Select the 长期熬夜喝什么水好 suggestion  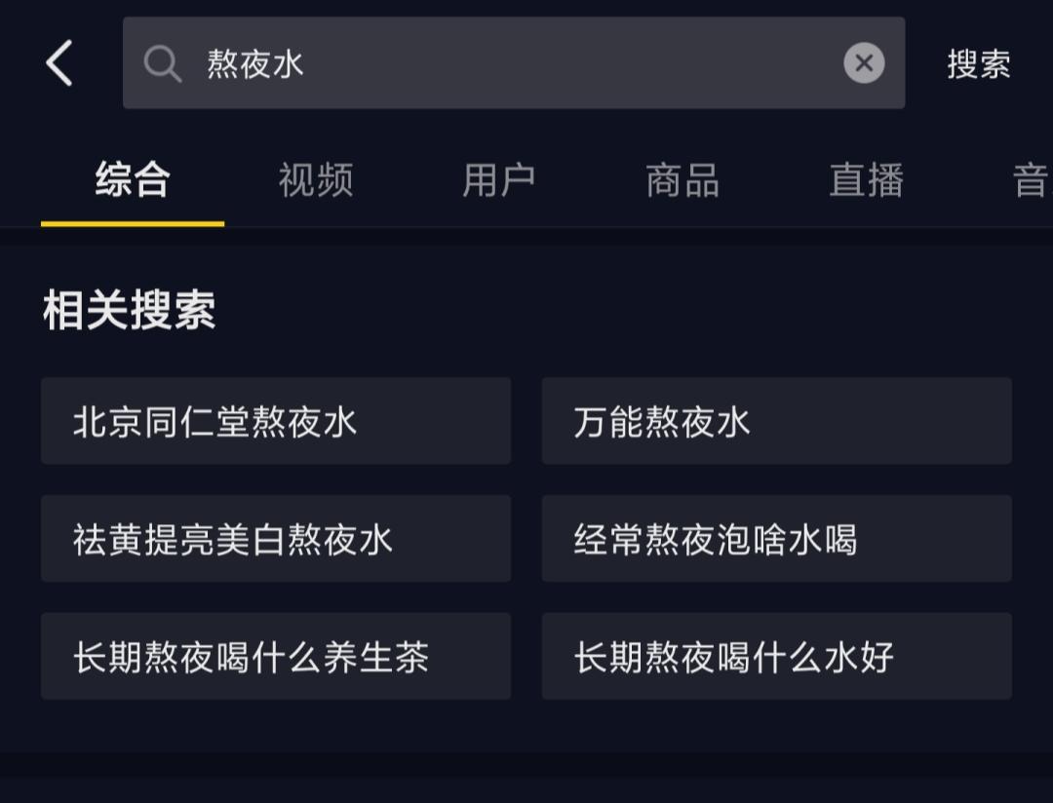click(x=777, y=657)
